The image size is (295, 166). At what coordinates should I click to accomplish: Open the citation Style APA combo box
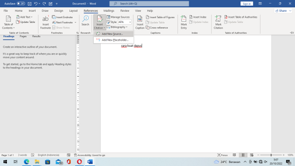click(125, 22)
